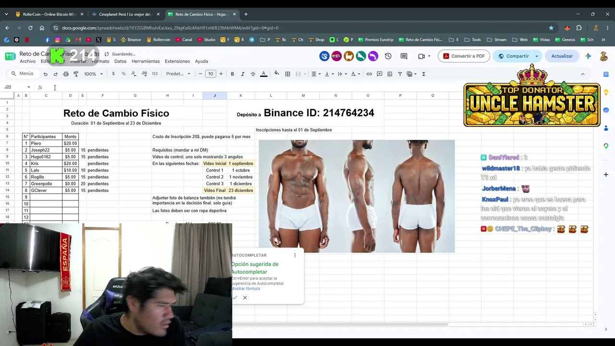Open filter views dropdown
Screen dimensions: 615x346
pyautogui.click(x=411, y=74)
